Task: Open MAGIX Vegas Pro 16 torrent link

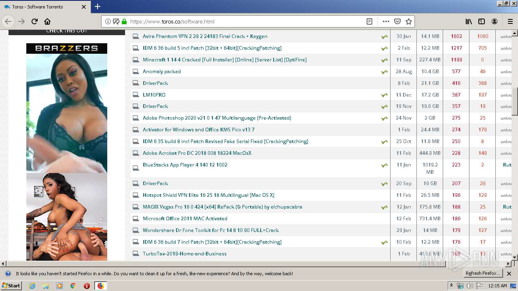Action: click(x=223, y=207)
